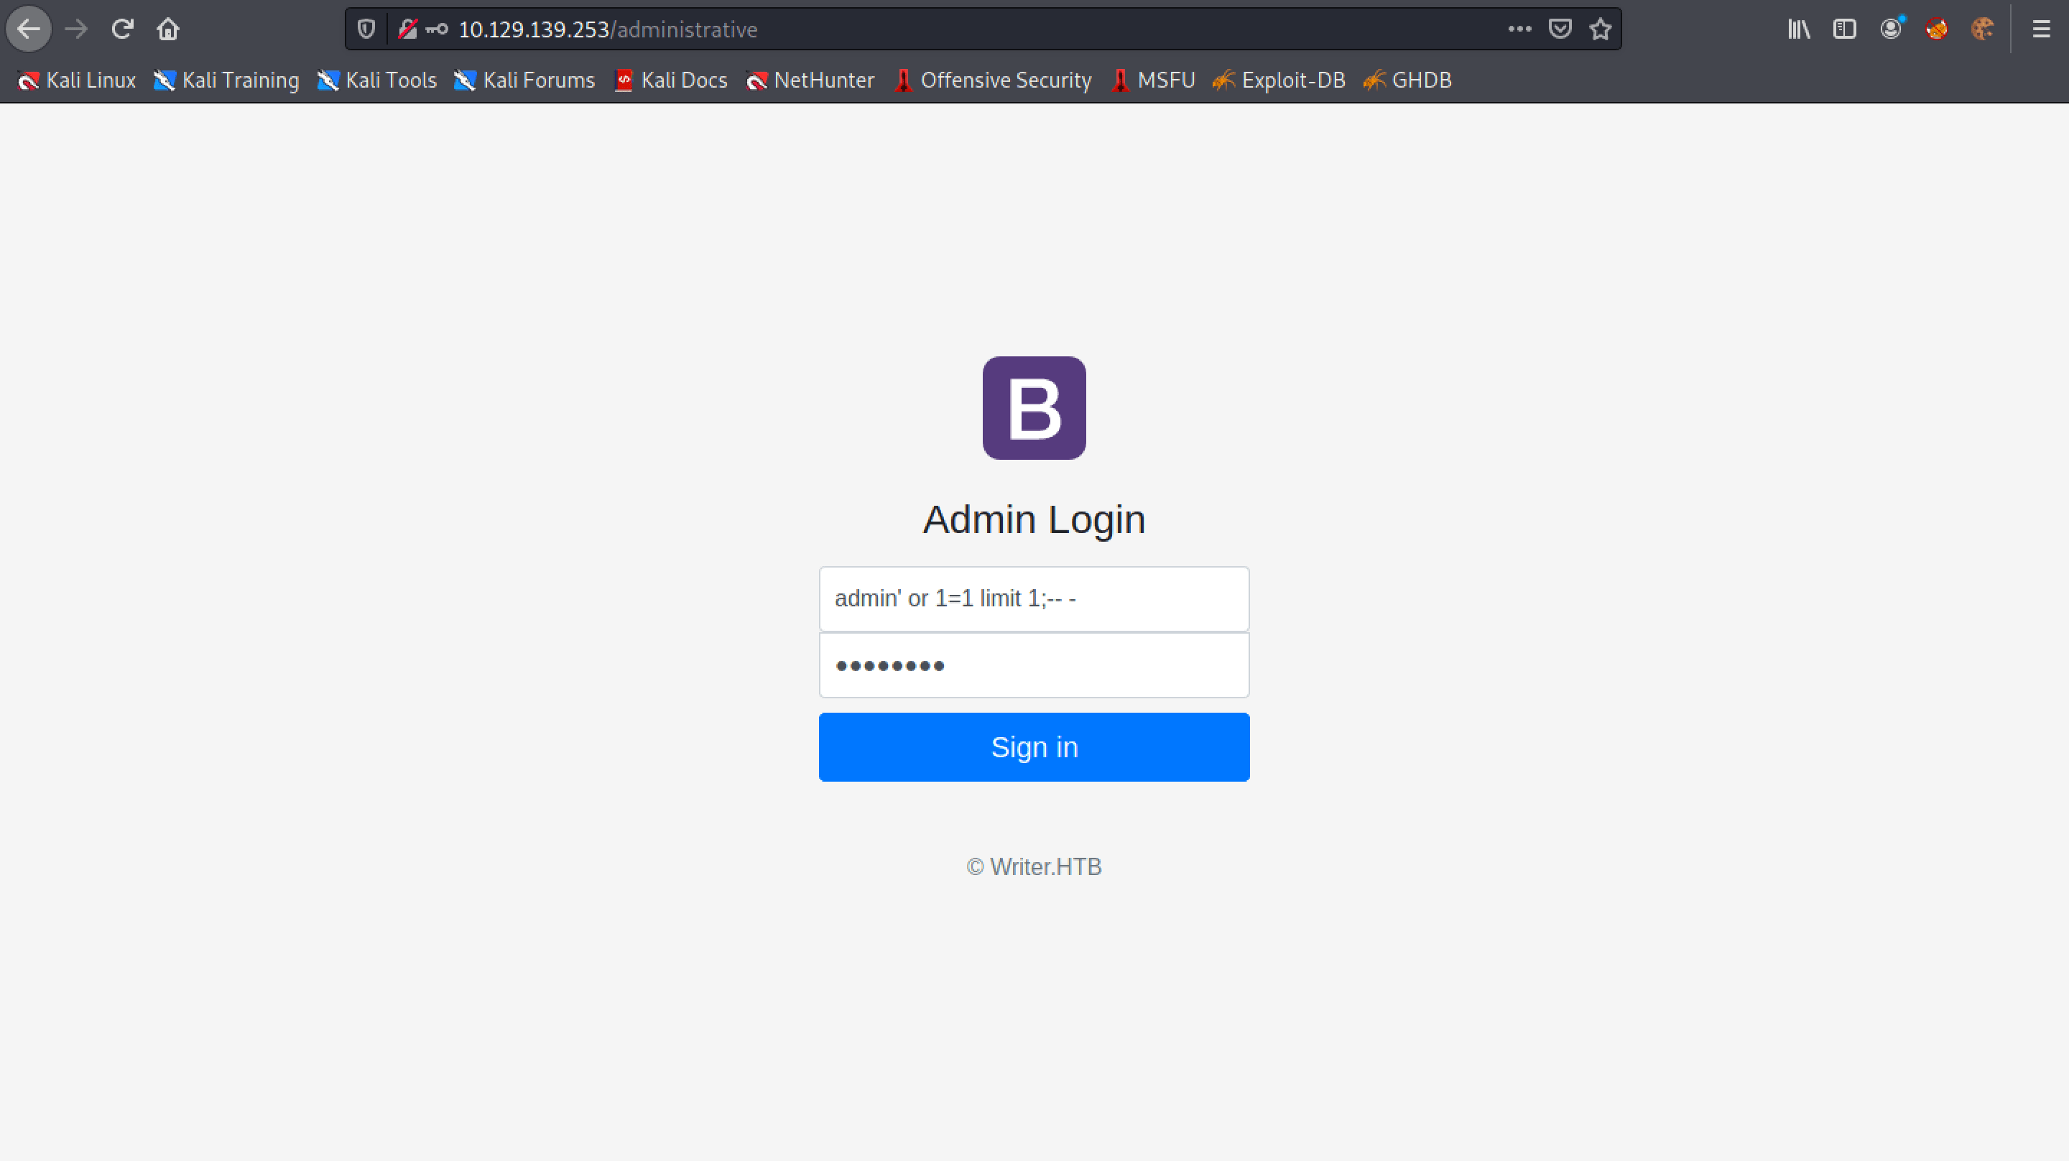Click the insecure connection lock icon
The width and height of the screenshot is (2069, 1161).
(x=407, y=29)
